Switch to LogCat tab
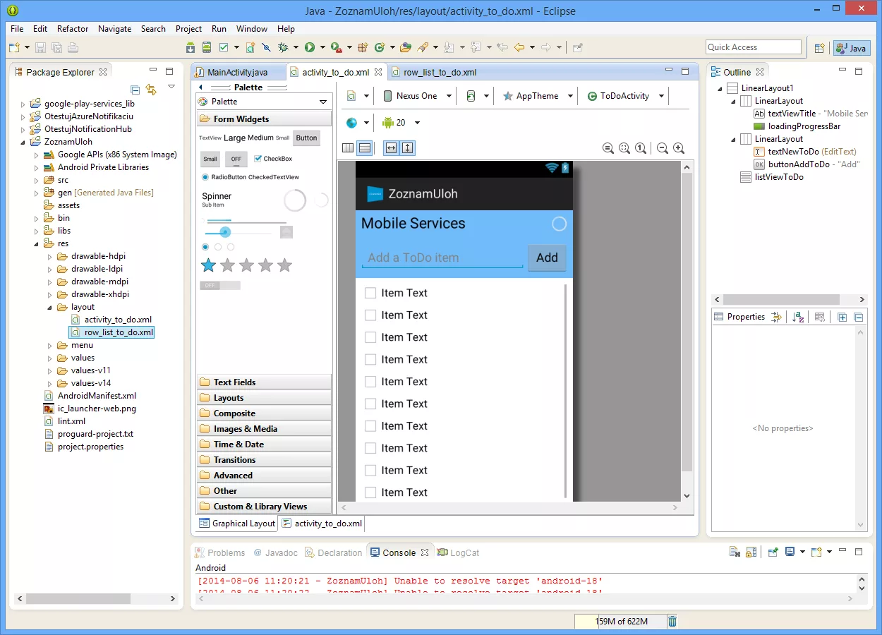Image resolution: width=882 pixels, height=635 pixels. click(x=459, y=552)
